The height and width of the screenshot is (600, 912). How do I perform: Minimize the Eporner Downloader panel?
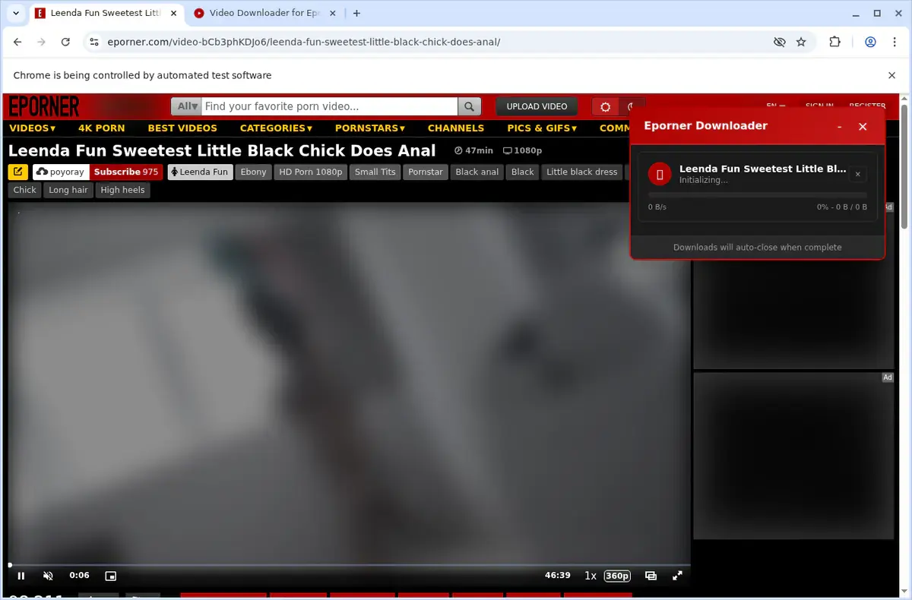click(839, 127)
